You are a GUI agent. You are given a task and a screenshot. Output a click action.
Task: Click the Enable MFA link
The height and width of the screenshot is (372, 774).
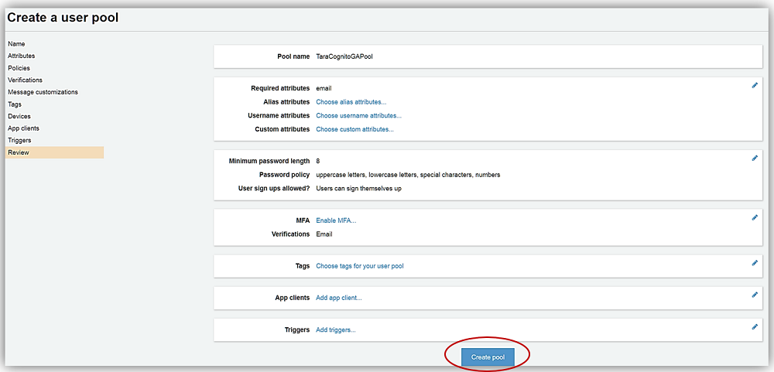(x=336, y=220)
